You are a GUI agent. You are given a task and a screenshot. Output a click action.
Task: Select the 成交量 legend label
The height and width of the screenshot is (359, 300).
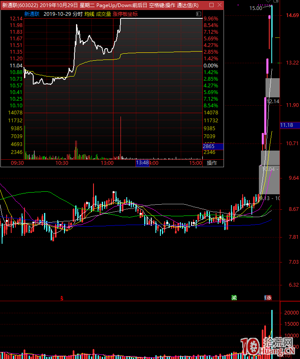(103, 14)
